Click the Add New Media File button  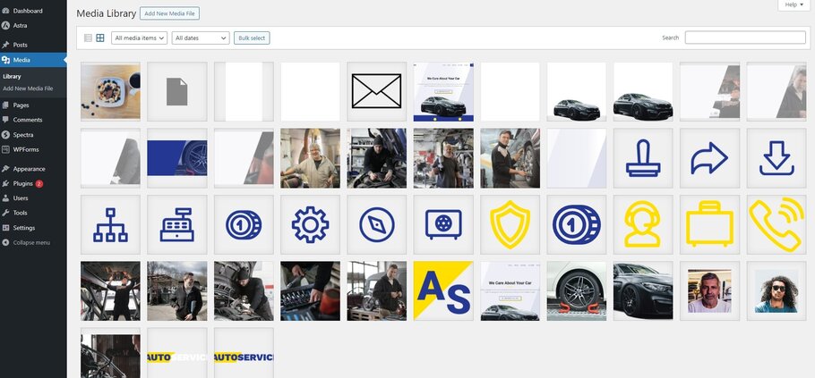tap(170, 14)
